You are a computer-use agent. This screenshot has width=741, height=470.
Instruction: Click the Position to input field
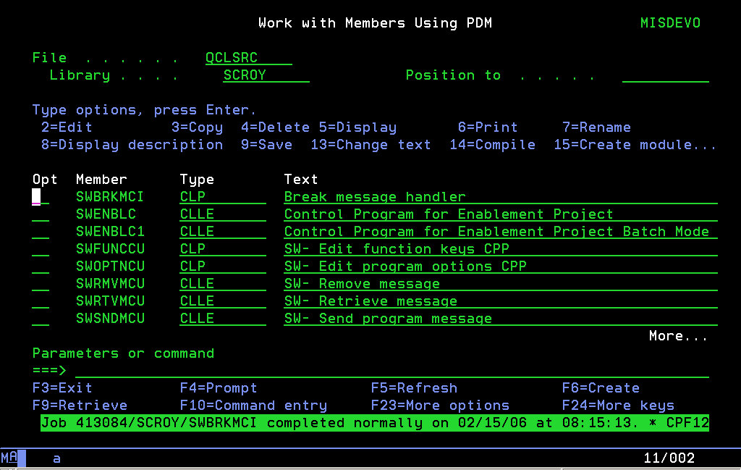[665, 75]
